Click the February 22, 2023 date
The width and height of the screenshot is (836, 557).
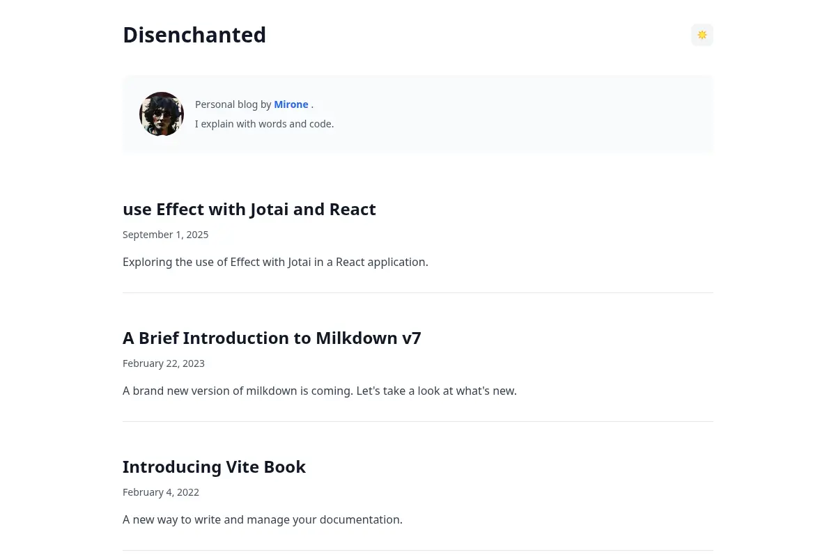164,363
